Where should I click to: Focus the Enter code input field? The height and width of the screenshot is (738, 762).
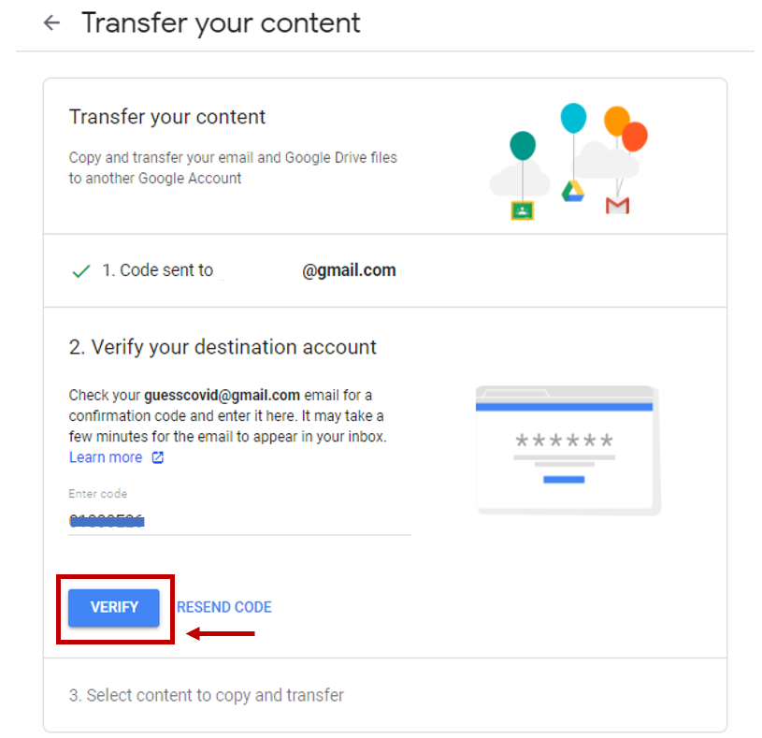coord(239,520)
